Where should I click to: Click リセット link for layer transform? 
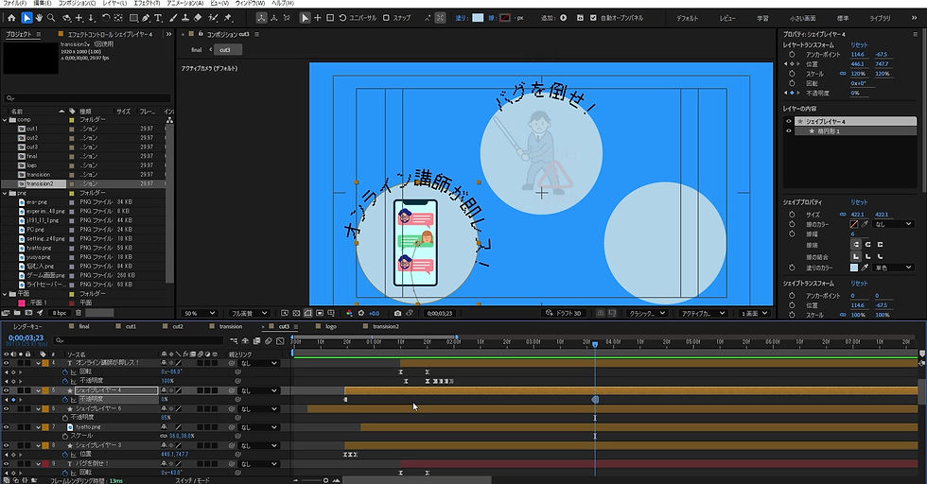[859, 44]
